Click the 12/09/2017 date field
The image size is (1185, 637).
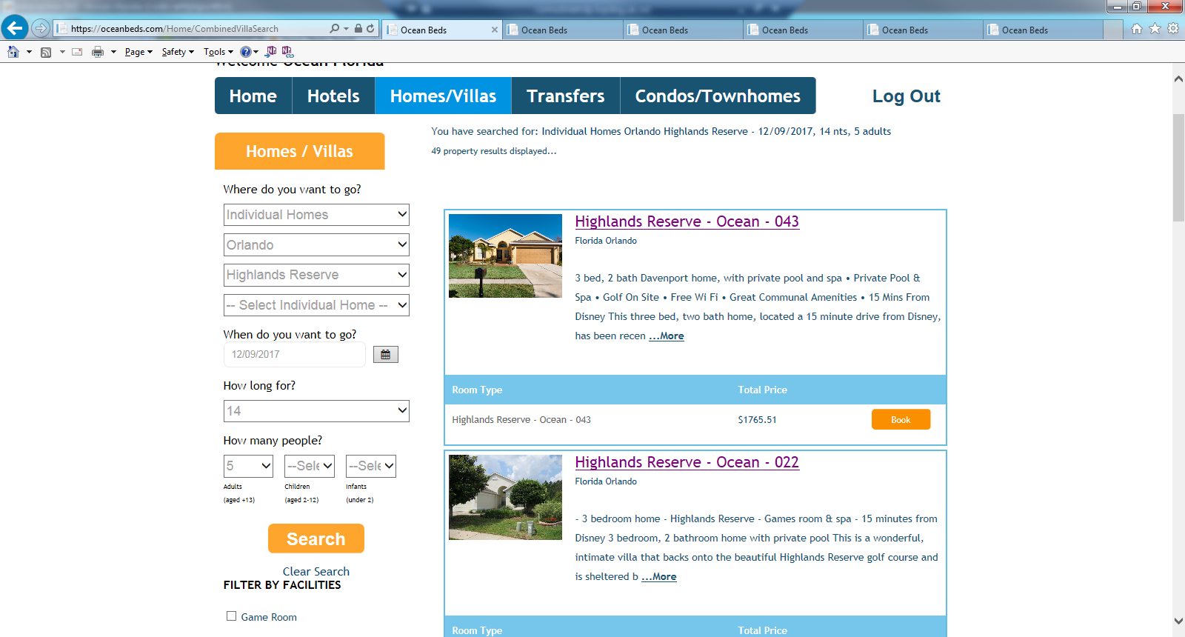coord(295,354)
